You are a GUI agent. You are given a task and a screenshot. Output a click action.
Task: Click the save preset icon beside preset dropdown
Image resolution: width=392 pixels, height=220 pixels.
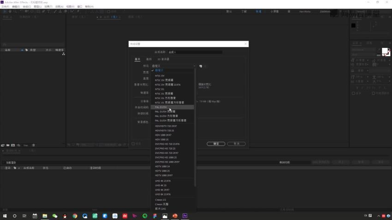[x=201, y=66]
